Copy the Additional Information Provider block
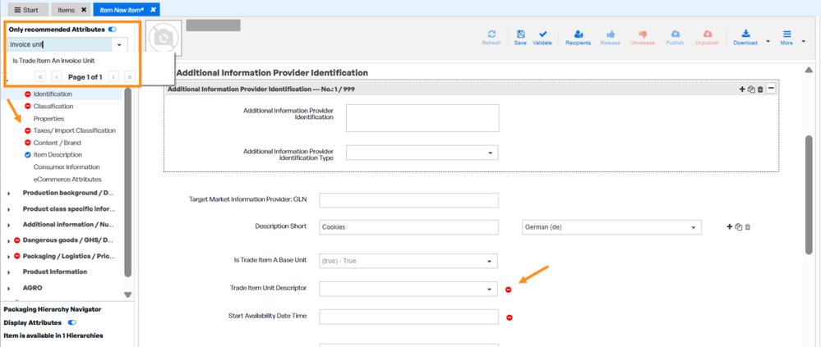Viewport: 821px width, 347px height. click(x=751, y=89)
